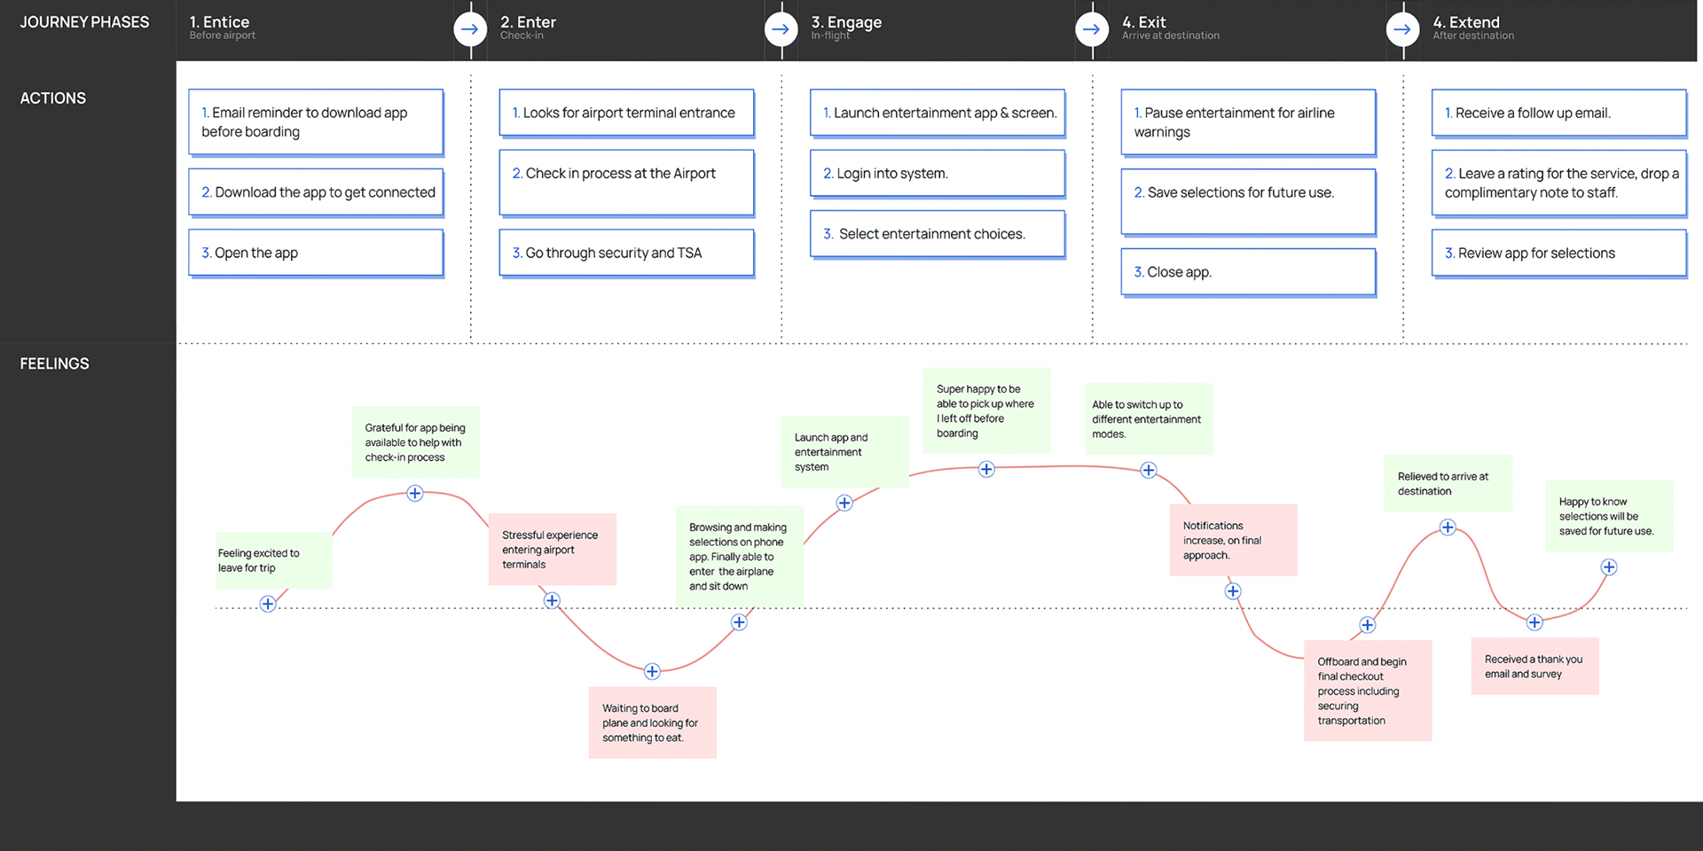Click plus marker above Received a thank you note
The image size is (1703, 851).
coord(1534,622)
